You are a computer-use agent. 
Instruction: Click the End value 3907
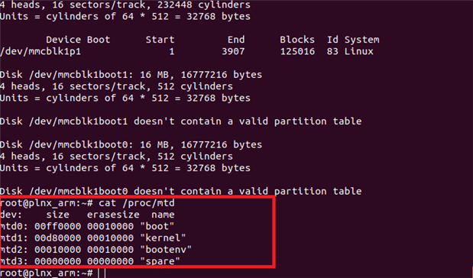pyautogui.click(x=233, y=51)
